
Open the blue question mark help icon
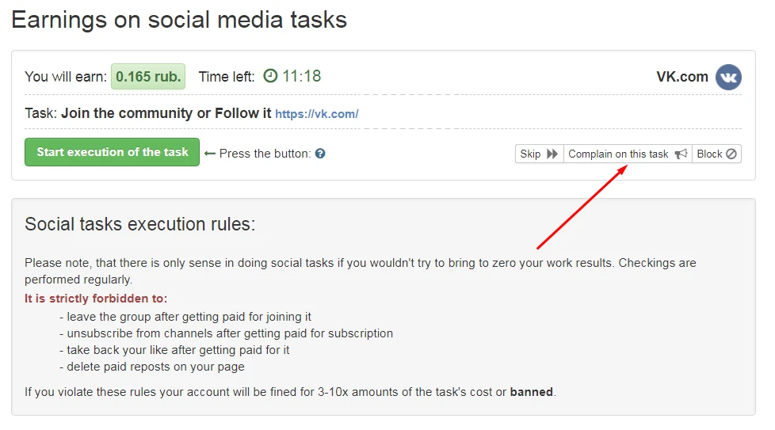click(x=320, y=154)
